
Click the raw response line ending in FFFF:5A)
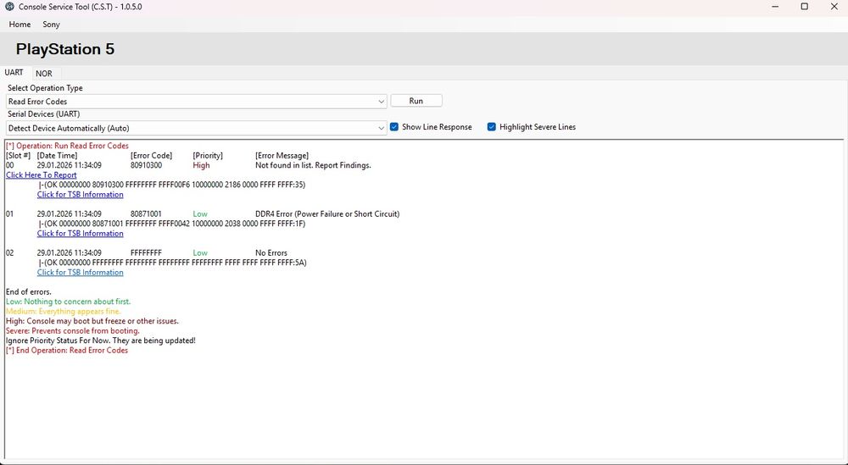pyautogui.click(x=172, y=263)
